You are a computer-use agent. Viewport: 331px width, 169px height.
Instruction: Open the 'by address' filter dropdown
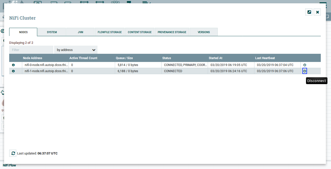click(76, 50)
